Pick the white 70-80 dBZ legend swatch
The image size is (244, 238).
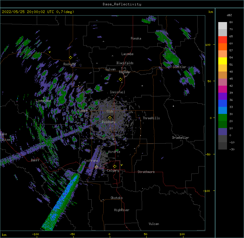pyautogui.click(x=222, y=26)
